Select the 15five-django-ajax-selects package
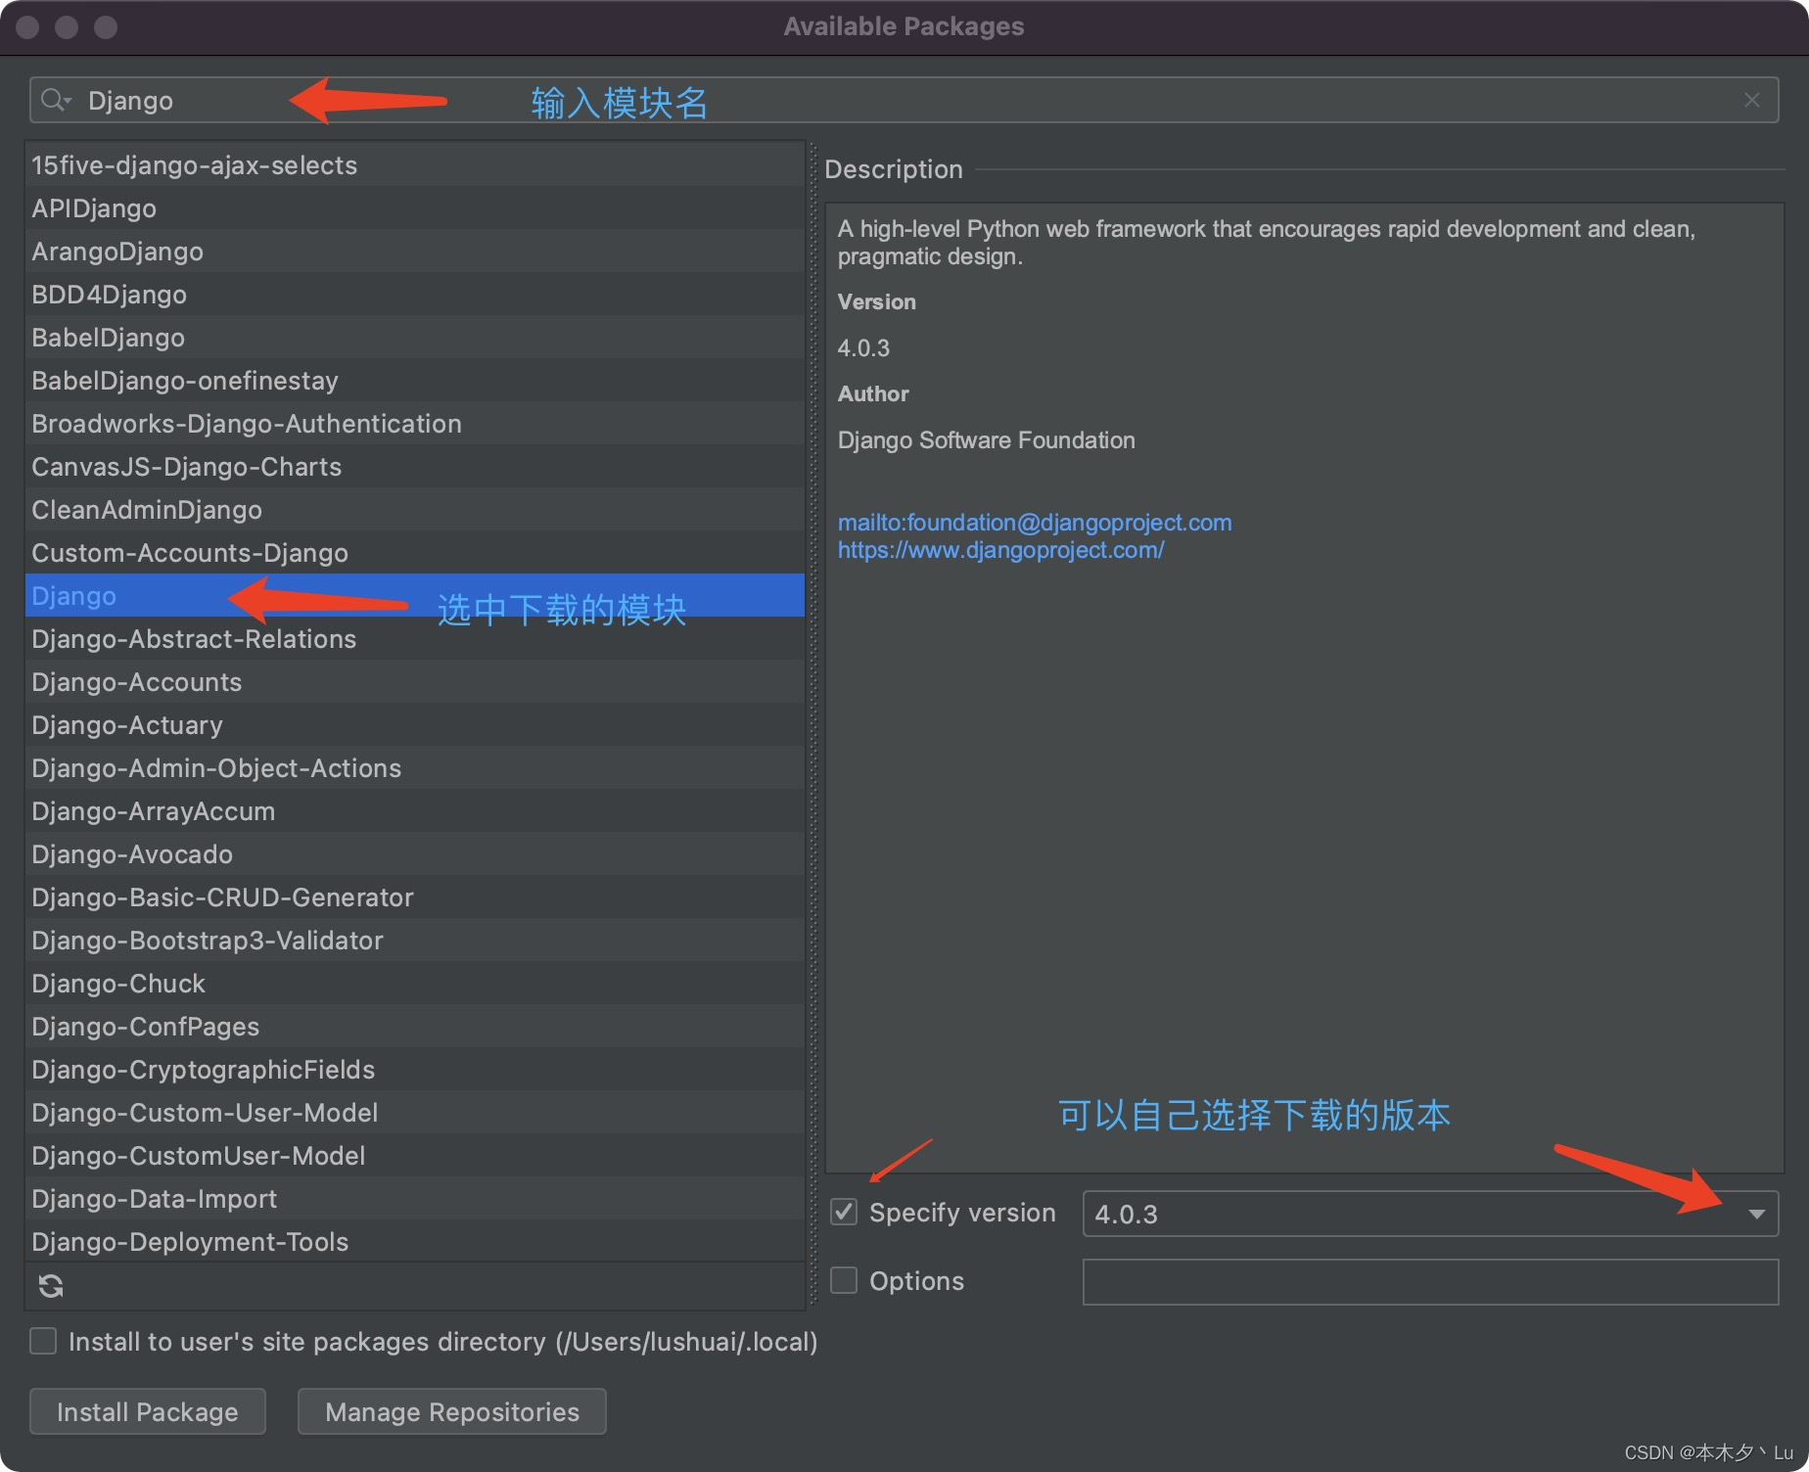 click(415, 165)
